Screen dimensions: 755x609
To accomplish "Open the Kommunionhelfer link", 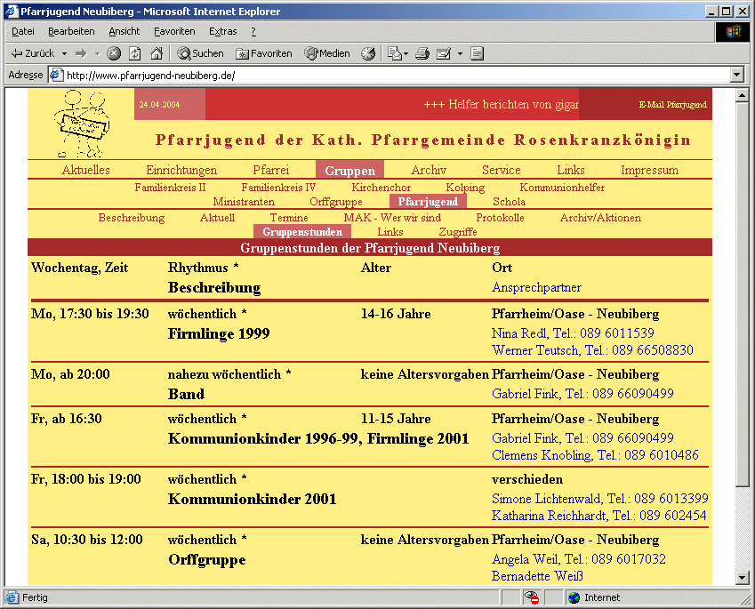I will [x=562, y=188].
